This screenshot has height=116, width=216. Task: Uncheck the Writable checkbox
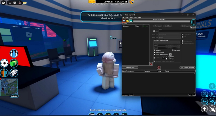(154, 50)
